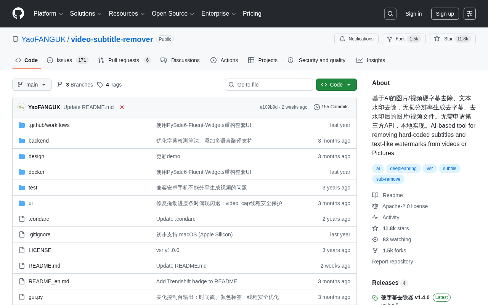Open README_en.md file name
The height and width of the screenshot is (305, 488).
pos(49,281)
